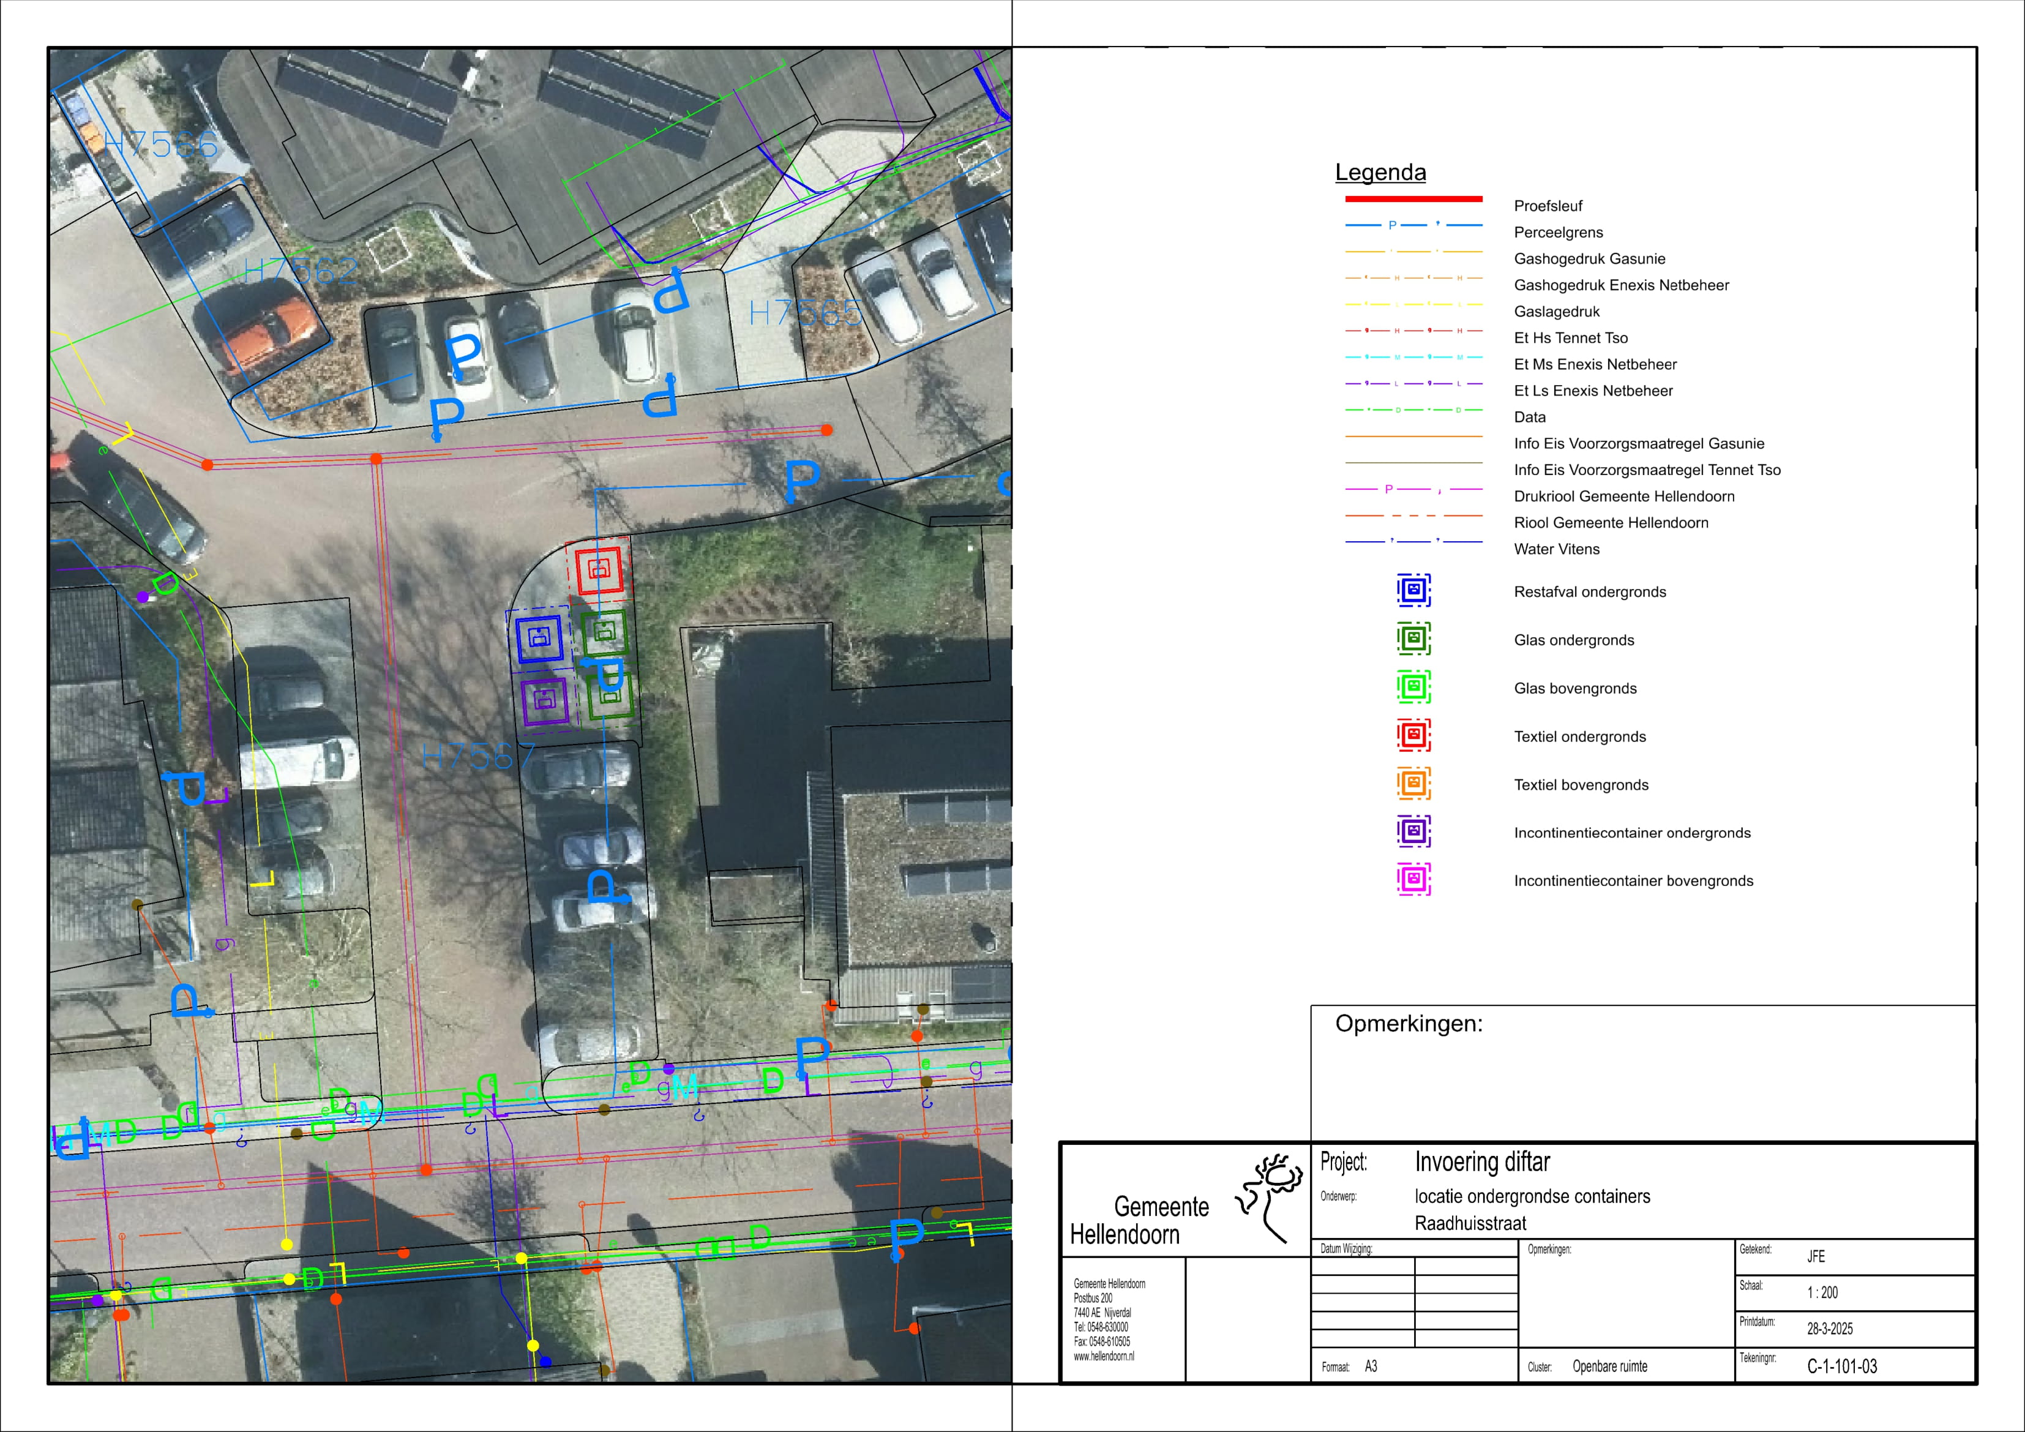Click the orange Textiel bovengronds legend icon
This screenshot has height=1432, width=2025.
point(1413,784)
